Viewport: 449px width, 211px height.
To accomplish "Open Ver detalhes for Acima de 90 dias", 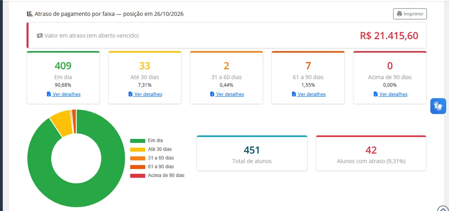I will pyautogui.click(x=390, y=94).
